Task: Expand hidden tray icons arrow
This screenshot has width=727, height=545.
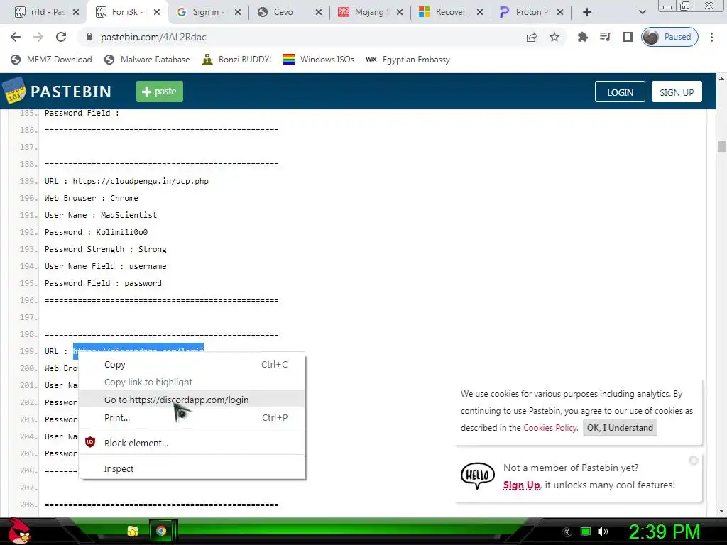Action: point(567,532)
